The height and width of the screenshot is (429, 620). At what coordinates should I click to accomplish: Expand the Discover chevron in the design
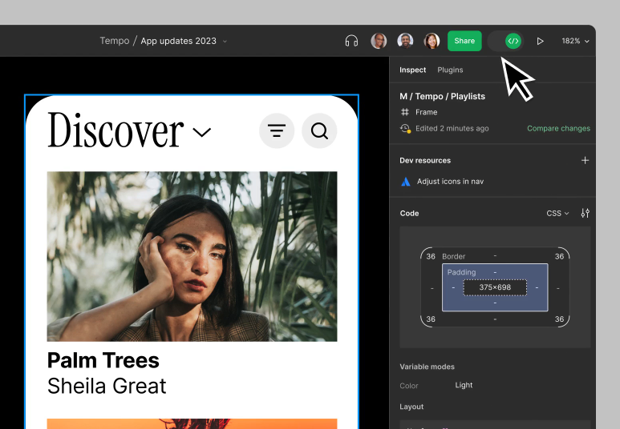202,132
